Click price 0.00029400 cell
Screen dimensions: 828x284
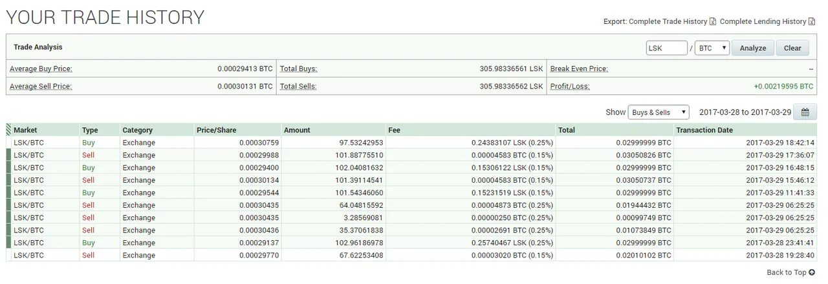pos(258,168)
